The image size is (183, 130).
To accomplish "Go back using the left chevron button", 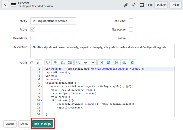I will pyautogui.click(x=5, y=5).
